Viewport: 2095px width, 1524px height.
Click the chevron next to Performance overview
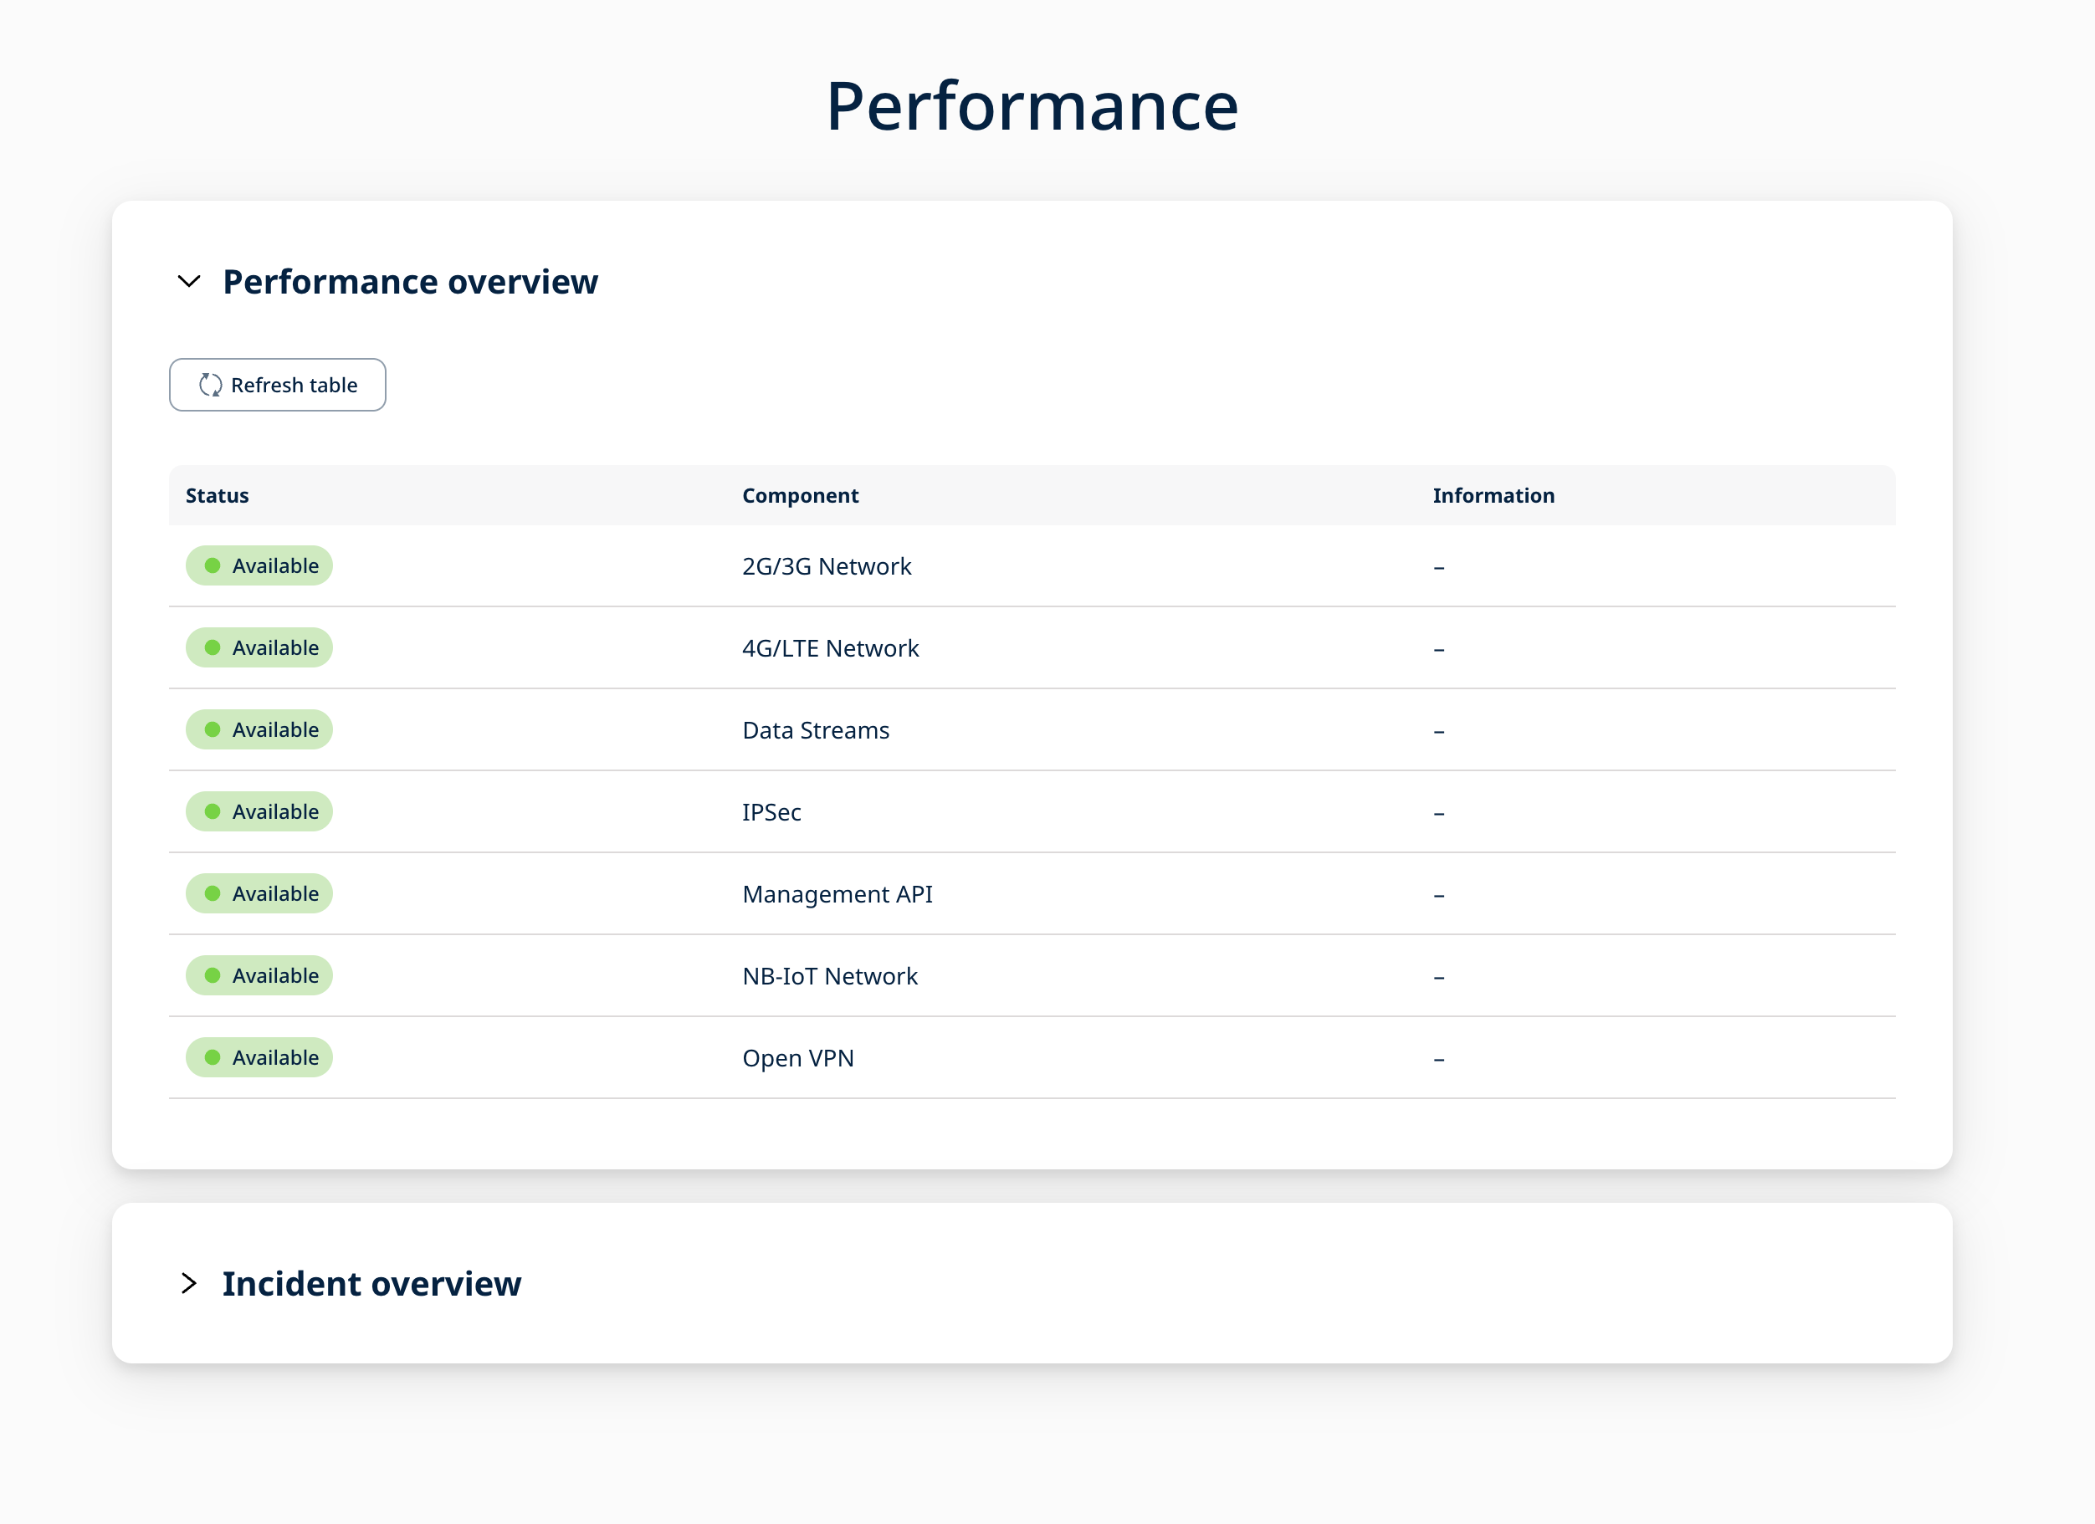188,283
